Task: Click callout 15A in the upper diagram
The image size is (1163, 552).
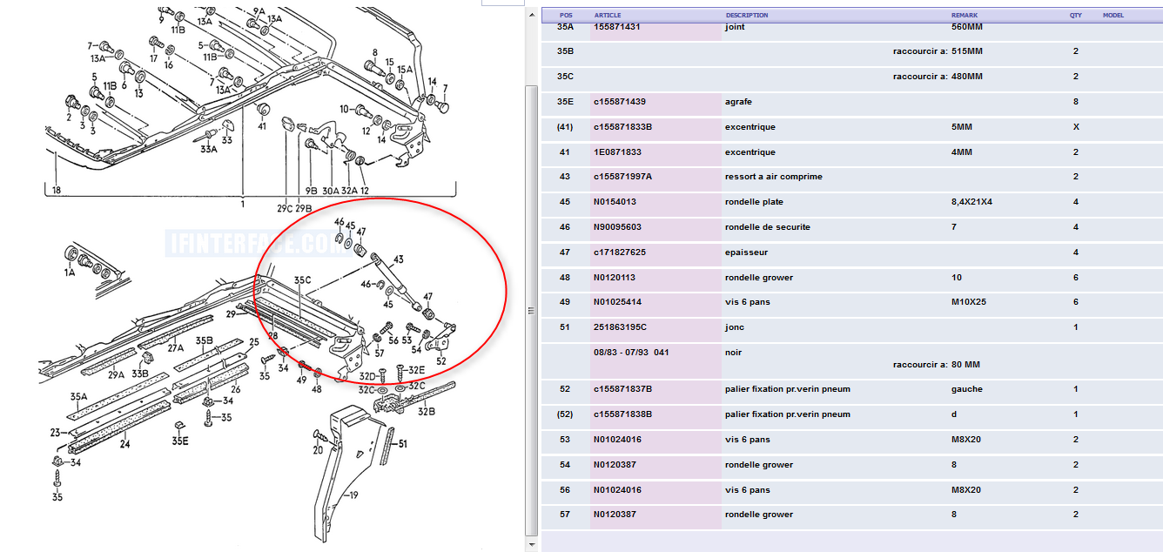Action: coord(405,70)
